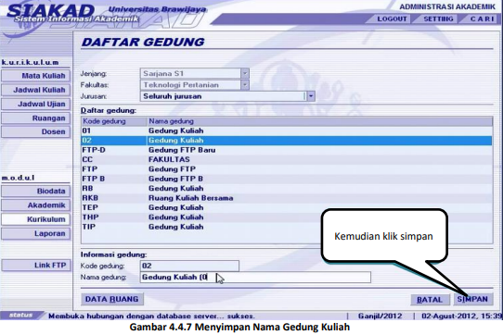The image size is (503, 335).
Task: Expand the Jenjang dropdown arrow
Action: coord(245,74)
